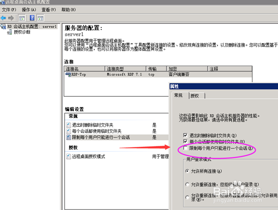Select 远程桌面授权模式 setting row

pos(116,156)
